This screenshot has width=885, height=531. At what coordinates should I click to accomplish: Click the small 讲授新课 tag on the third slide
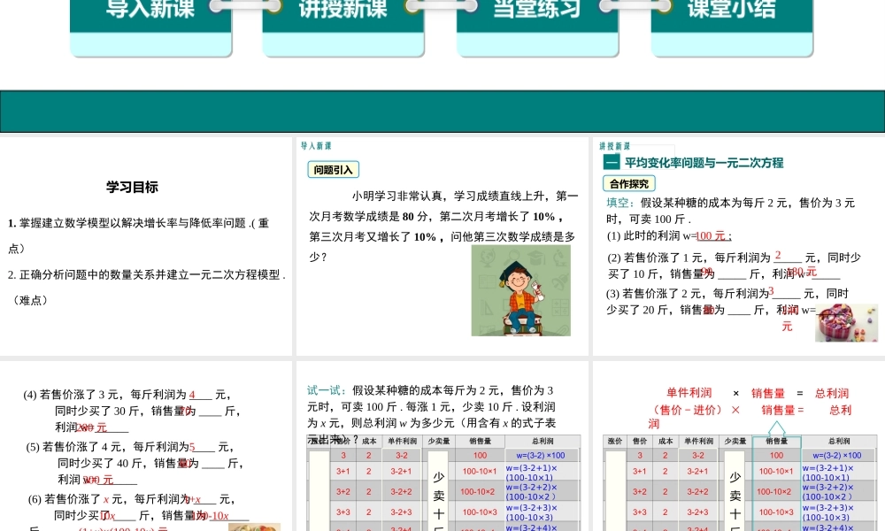(615, 146)
